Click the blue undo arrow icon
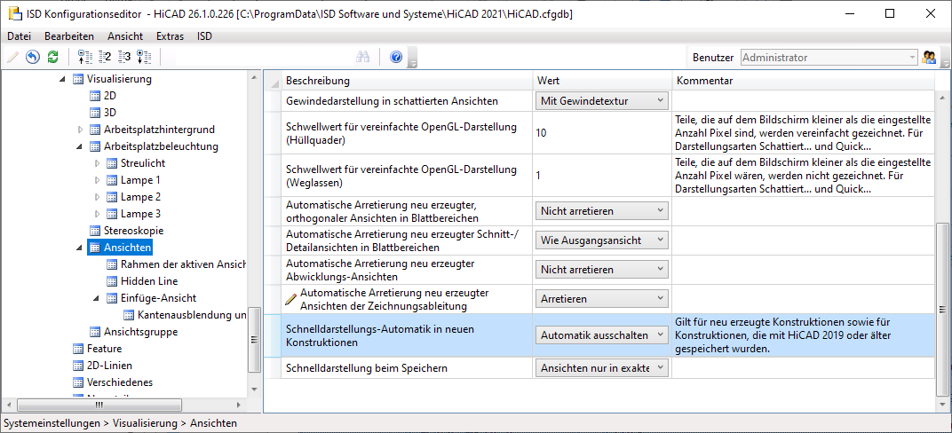The image size is (952, 433). (x=33, y=57)
